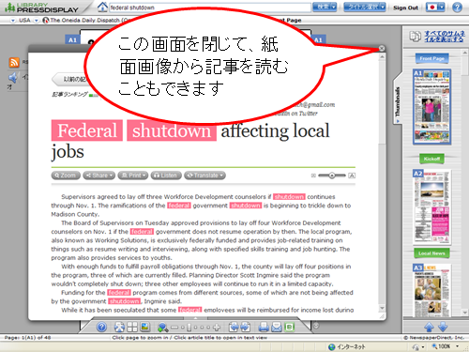Click the all-thumbnails pages icon
Screen dimensions: 469x352
(415, 37)
